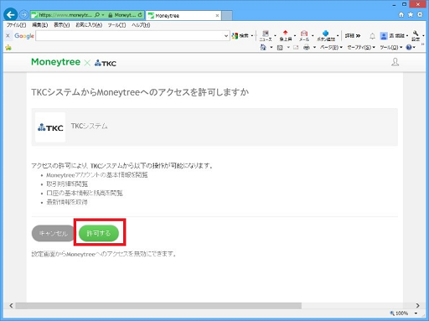Open the Safety (セーフティ) dropdown menu
This screenshot has height=321, width=429.
[361, 48]
